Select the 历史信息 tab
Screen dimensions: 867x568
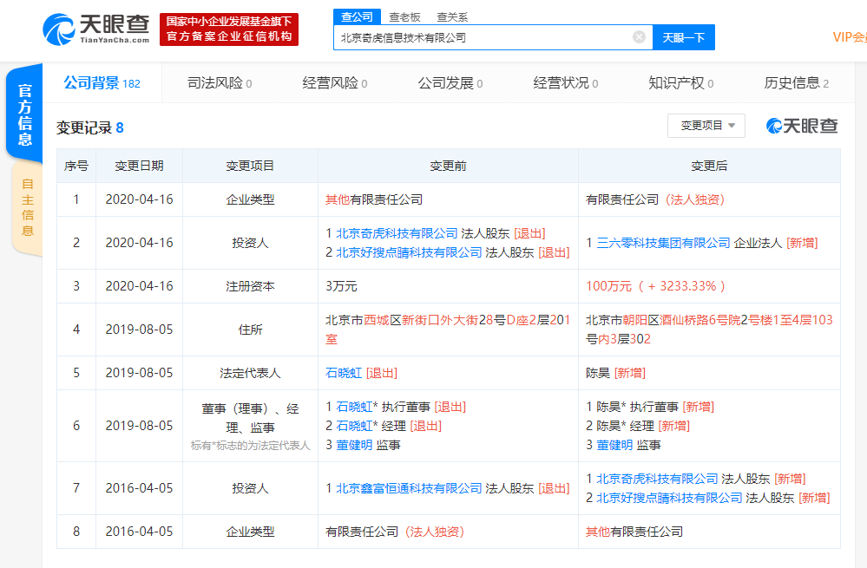[794, 82]
